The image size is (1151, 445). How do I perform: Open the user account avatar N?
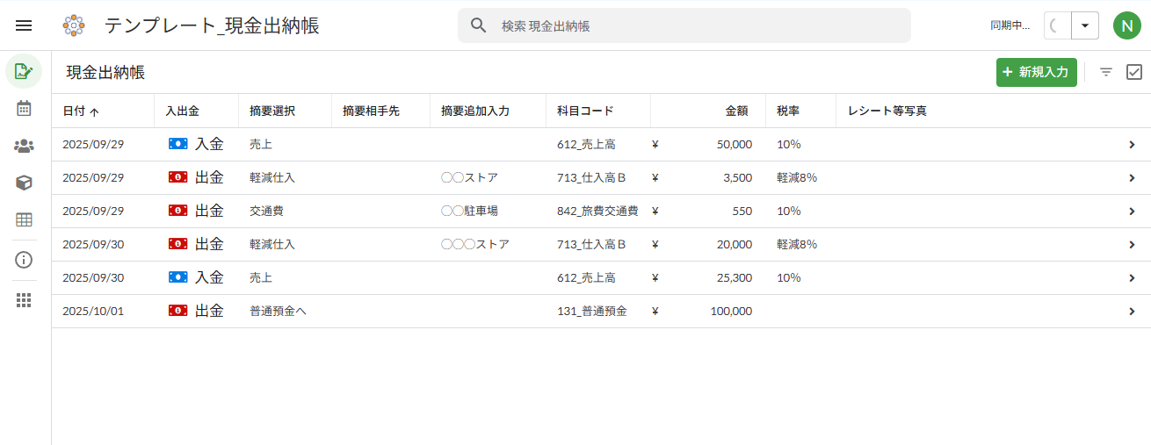(1126, 25)
